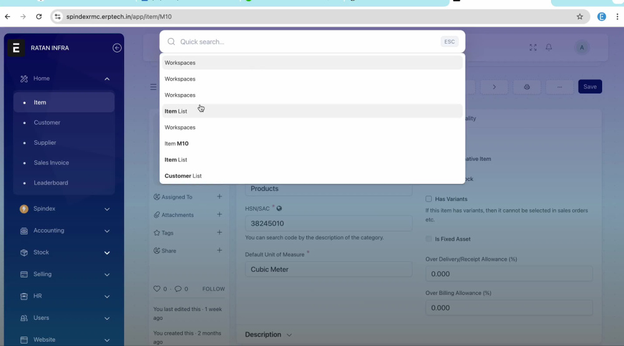Click the Accounting sidebar icon
This screenshot has width=624, height=346.
pos(24,231)
